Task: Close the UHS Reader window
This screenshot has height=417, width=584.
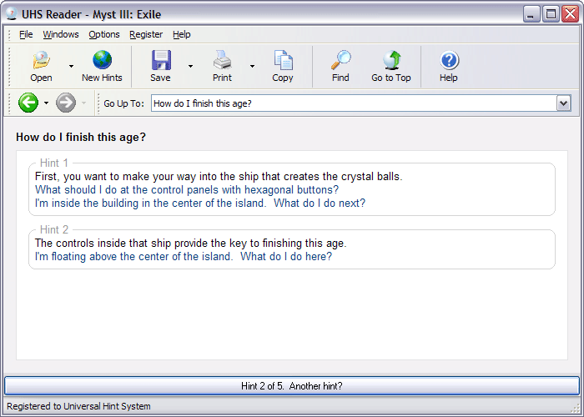Action: tap(570, 14)
